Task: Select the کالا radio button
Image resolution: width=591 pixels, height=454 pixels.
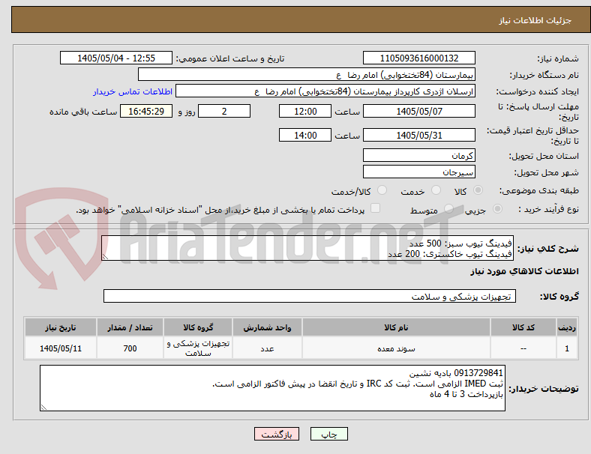Action: 478,190
